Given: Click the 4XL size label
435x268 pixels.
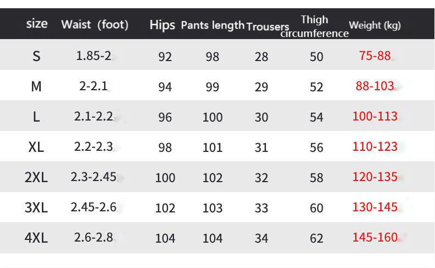Looking at the screenshot, I should [x=36, y=238].
